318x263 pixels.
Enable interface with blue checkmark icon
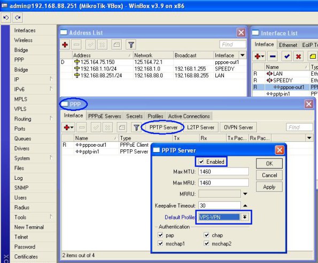pos(287,57)
